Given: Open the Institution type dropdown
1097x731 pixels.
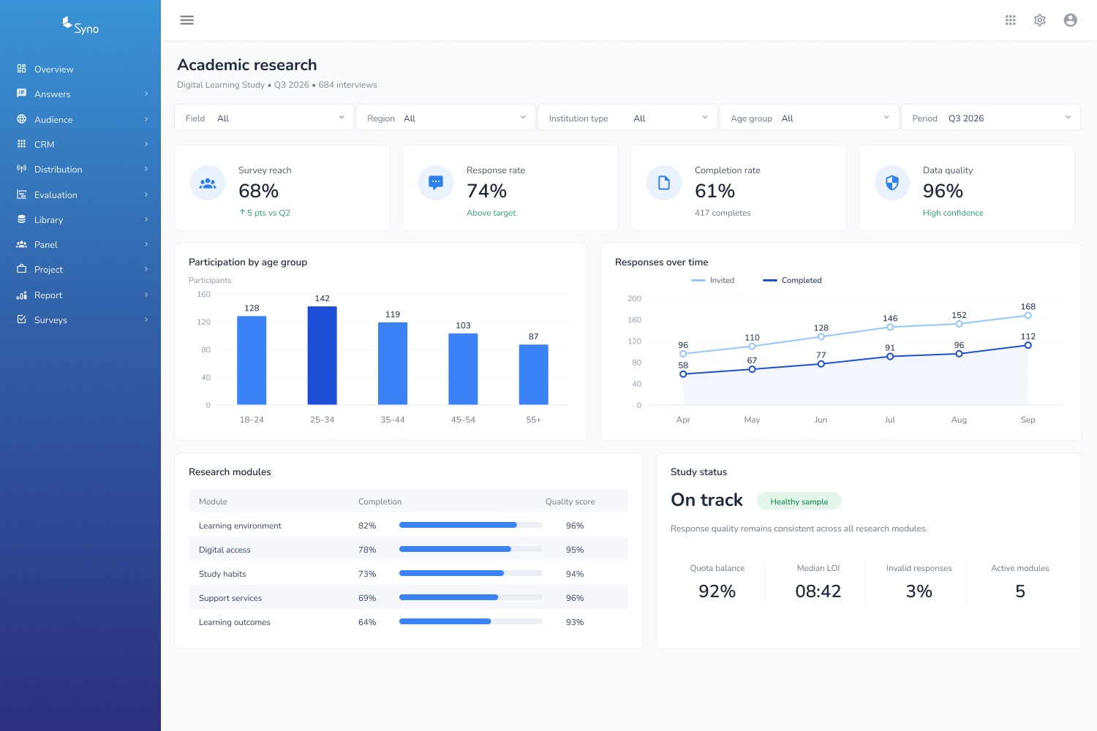Looking at the screenshot, I should coord(627,118).
